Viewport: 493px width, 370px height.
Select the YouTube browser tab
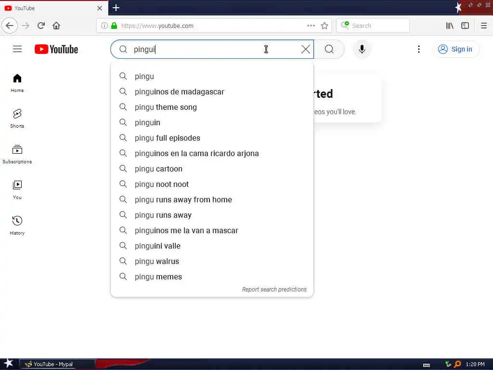(x=54, y=8)
